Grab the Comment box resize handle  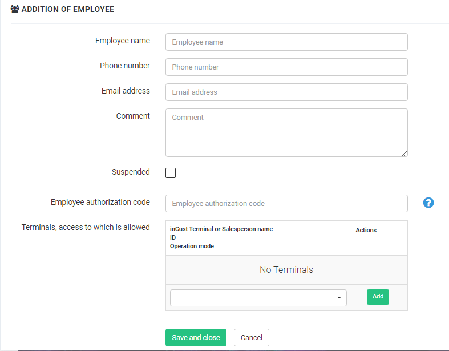coord(404,153)
